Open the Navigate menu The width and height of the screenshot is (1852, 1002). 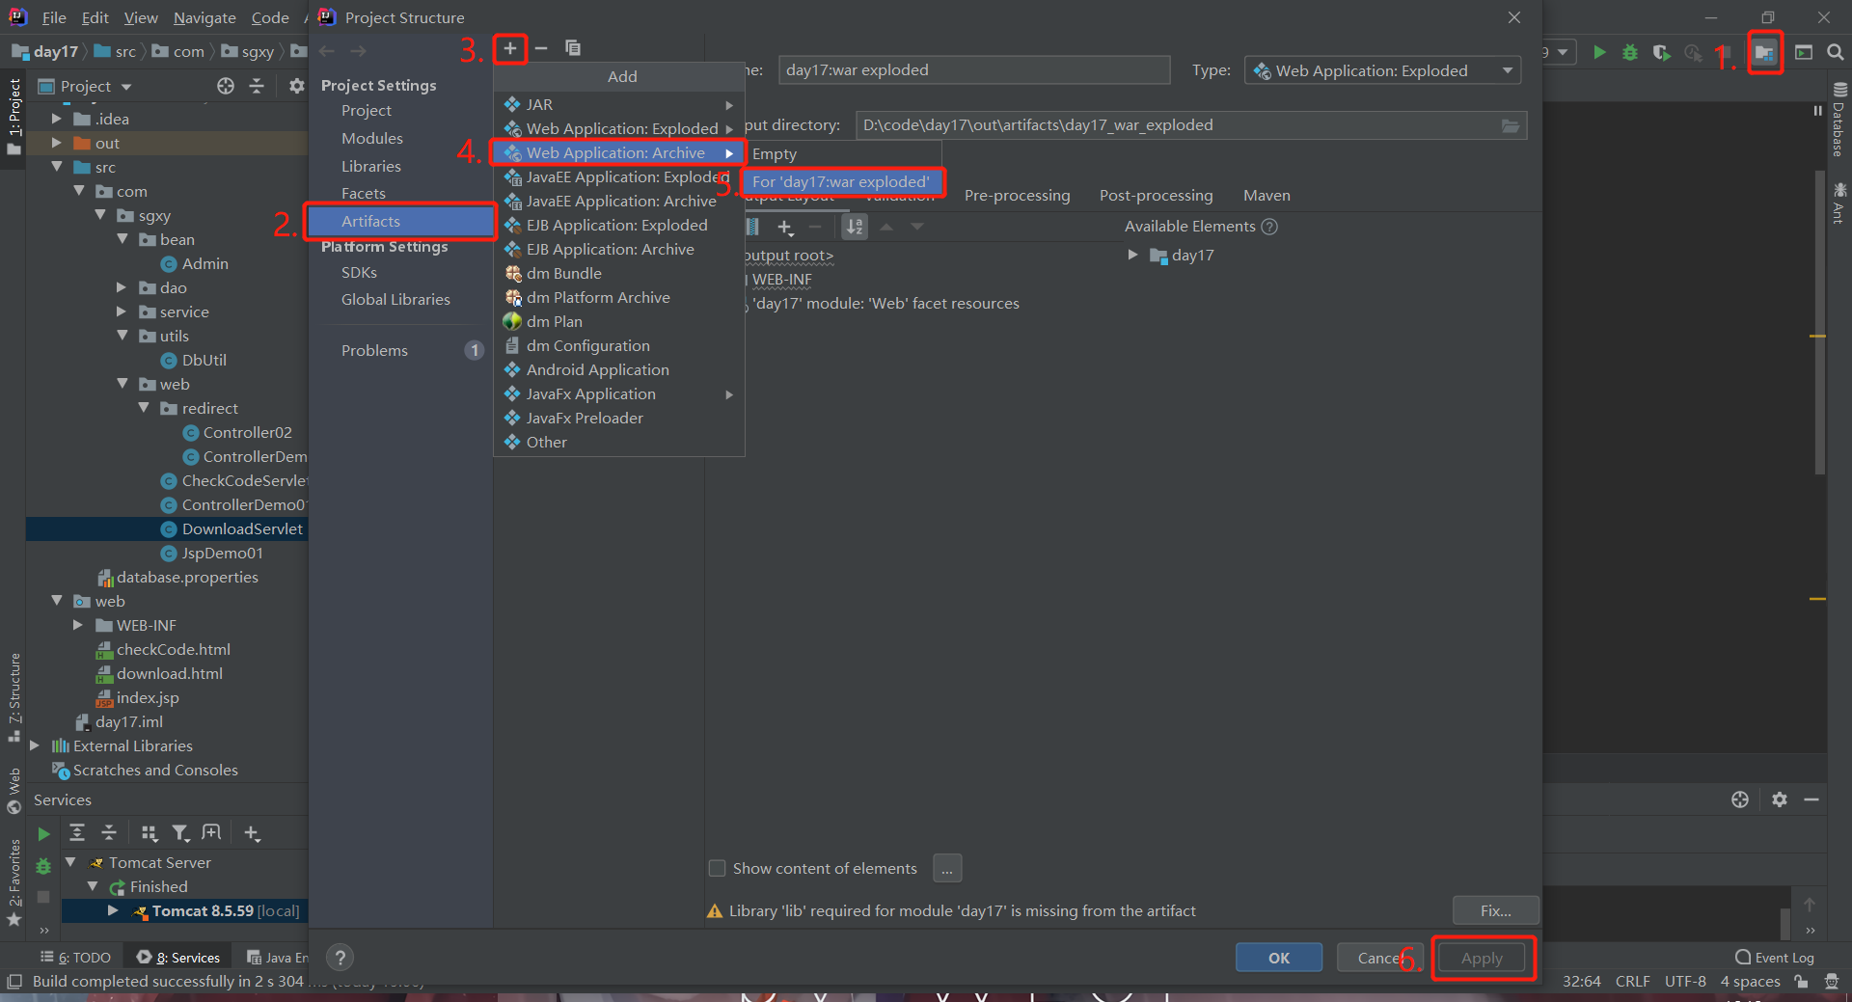[x=204, y=17]
